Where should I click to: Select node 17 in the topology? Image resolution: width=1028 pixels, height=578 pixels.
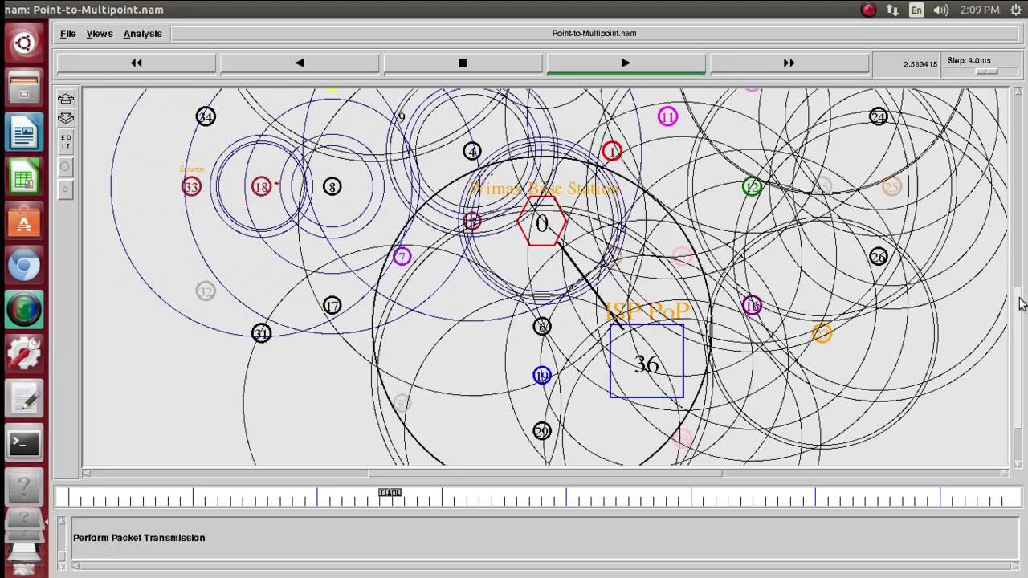click(x=332, y=306)
